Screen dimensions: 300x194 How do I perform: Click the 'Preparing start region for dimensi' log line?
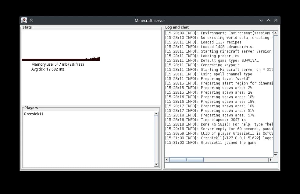point(219,83)
